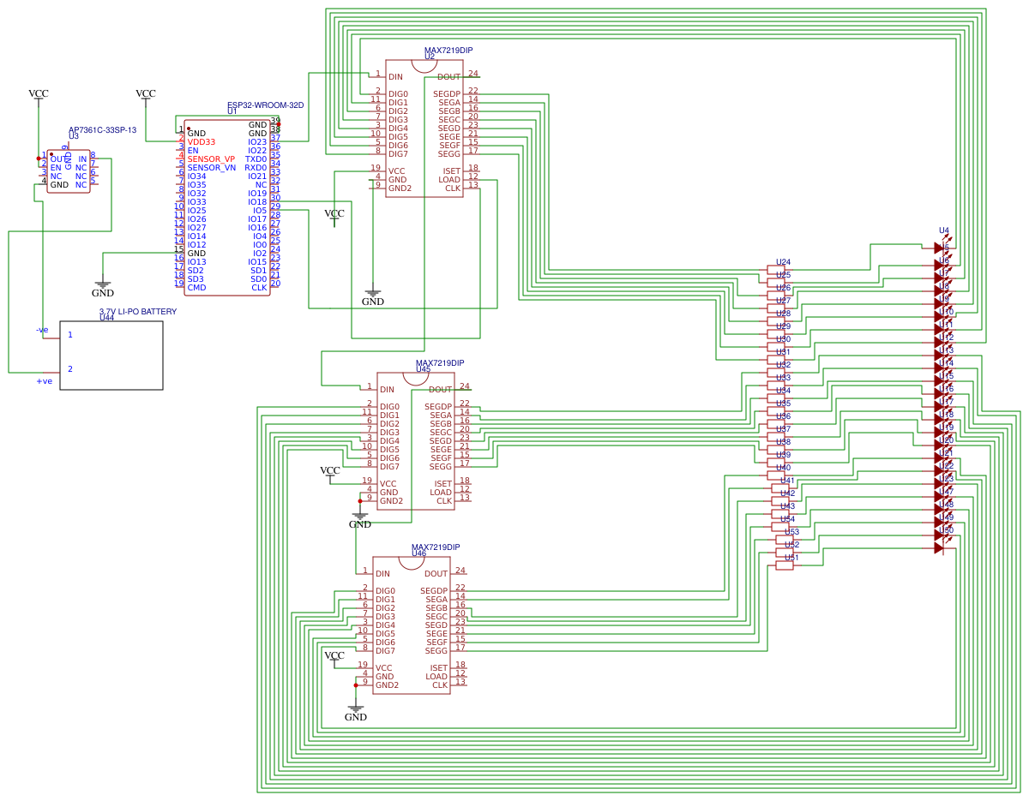The height and width of the screenshot is (801, 1029).
Task: Click the MAX7219DIP label above U2
Action: [x=448, y=51]
